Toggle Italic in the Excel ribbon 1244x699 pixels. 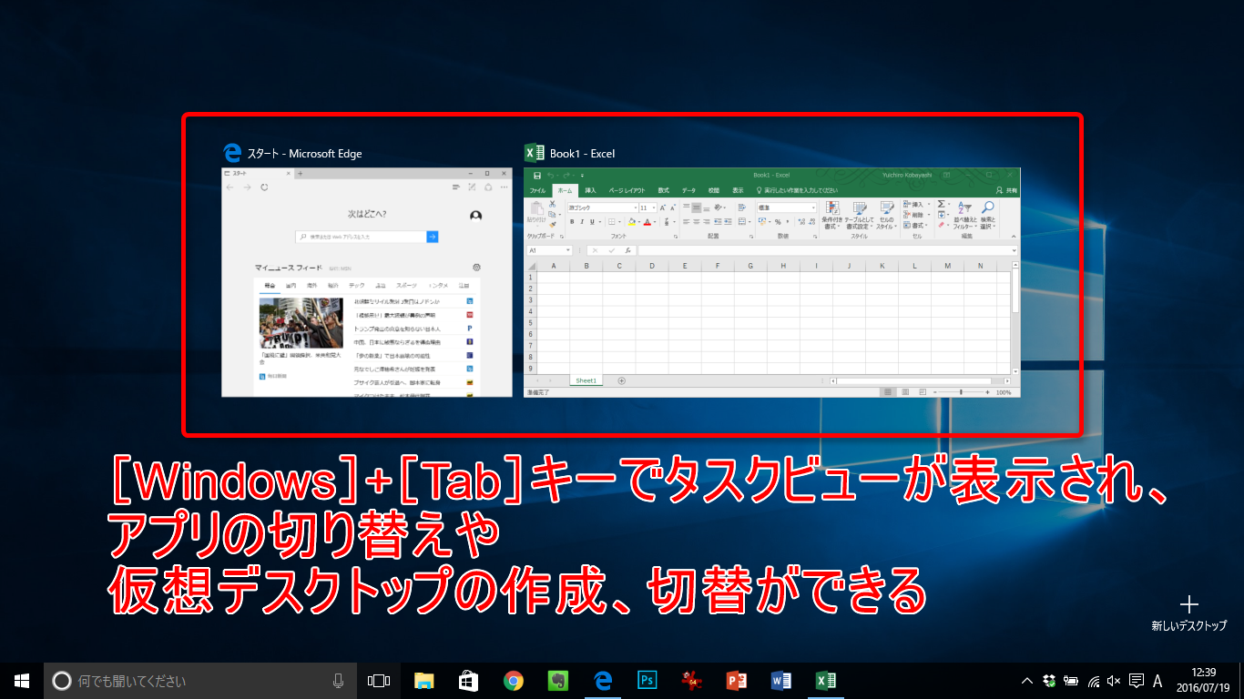click(x=581, y=221)
